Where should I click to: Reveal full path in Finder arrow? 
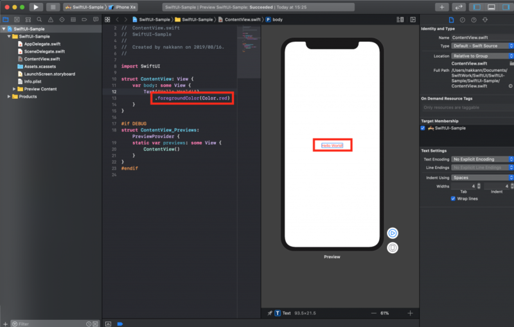[x=510, y=86]
